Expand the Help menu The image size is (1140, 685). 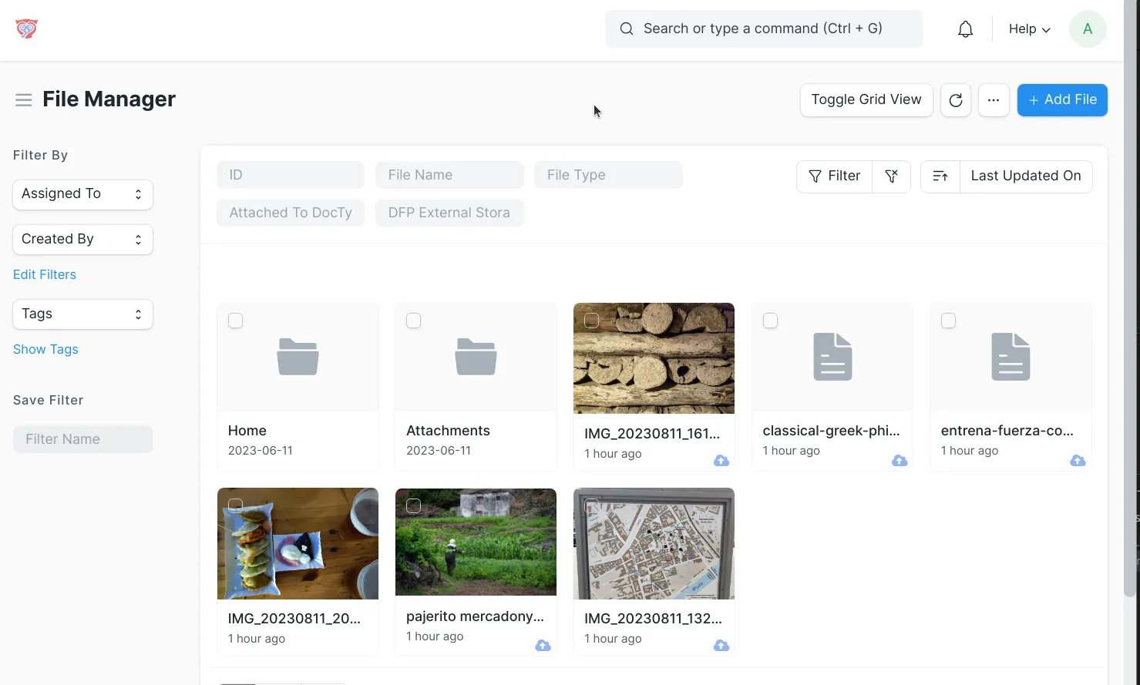coord(1029,29)
